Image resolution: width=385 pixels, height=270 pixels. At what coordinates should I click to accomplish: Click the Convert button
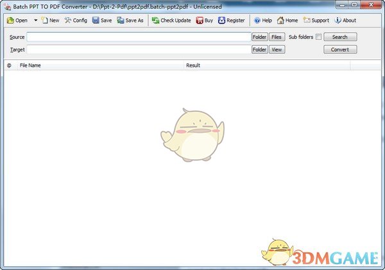340,49
